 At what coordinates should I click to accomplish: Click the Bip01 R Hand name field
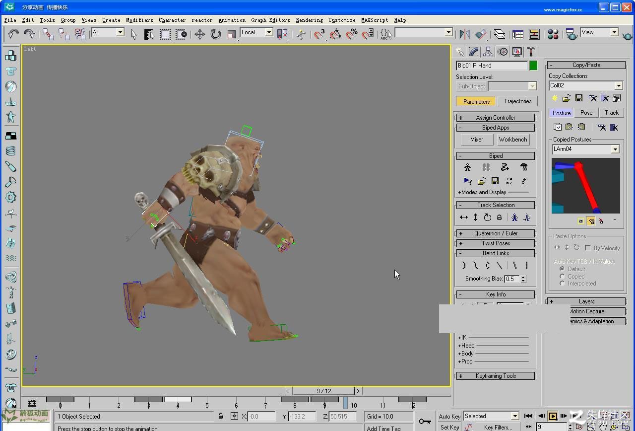[x=492, y=66]
